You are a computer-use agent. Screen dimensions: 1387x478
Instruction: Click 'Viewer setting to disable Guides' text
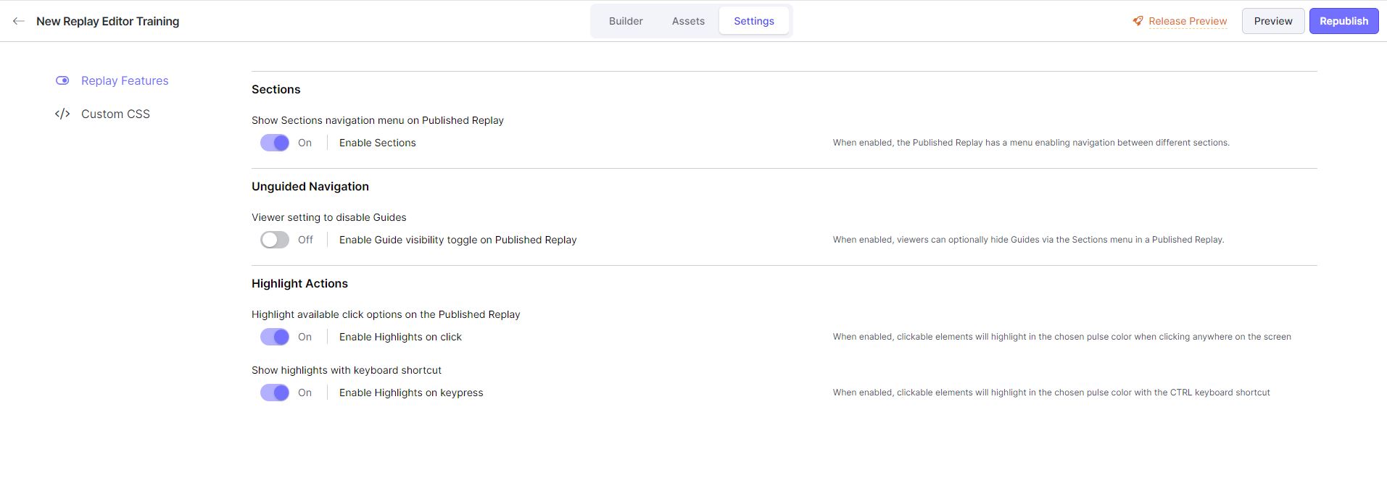pyautogui.click(x=329, y=217)
